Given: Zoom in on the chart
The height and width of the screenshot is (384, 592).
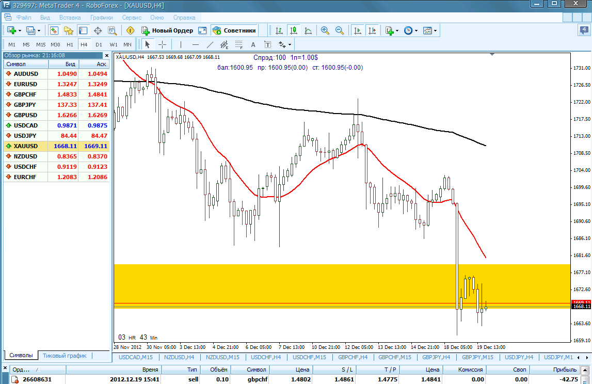Looking at the screenshot, I should tap(325, 30).
